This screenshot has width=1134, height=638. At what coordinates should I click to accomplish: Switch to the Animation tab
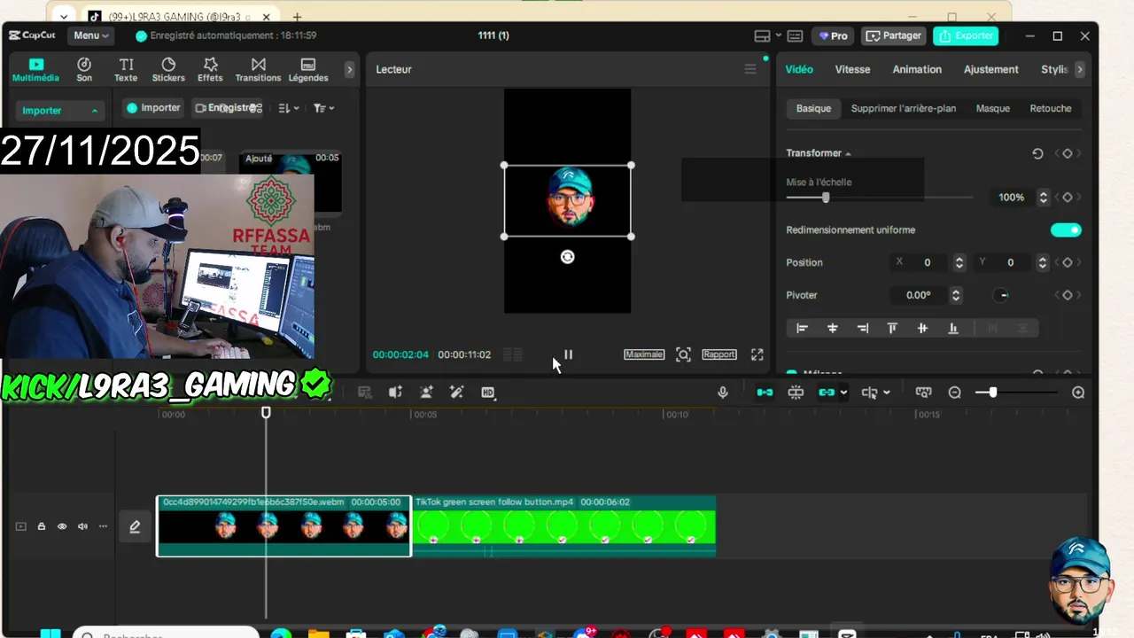[917, 69]
